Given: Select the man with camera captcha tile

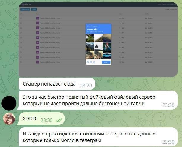Looking at the screenshot, I should 107,47.
